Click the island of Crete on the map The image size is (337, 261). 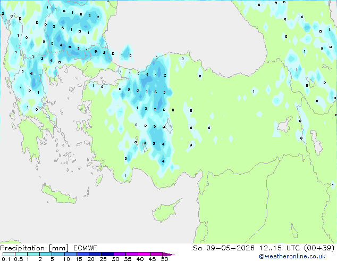(58, 194)
